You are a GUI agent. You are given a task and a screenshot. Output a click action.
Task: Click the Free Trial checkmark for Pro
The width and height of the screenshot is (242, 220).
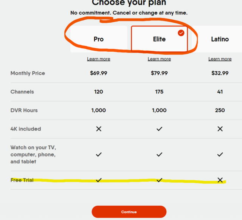point(99,180)
